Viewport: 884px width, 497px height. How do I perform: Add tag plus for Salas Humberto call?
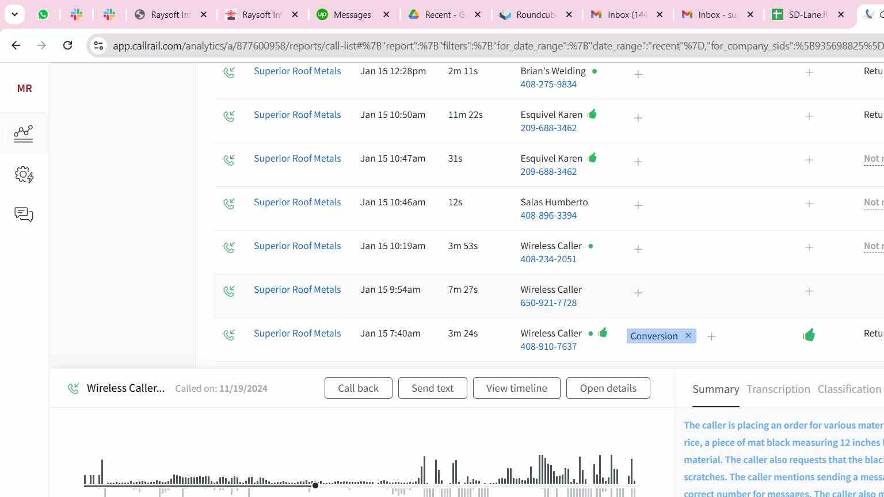(x=638, y=205)
